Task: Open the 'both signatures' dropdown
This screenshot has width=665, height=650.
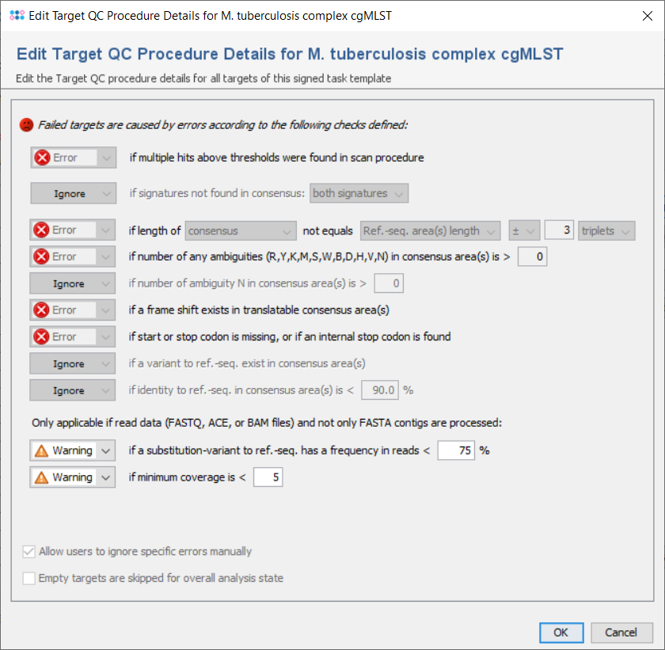Action: click(360, 192)
